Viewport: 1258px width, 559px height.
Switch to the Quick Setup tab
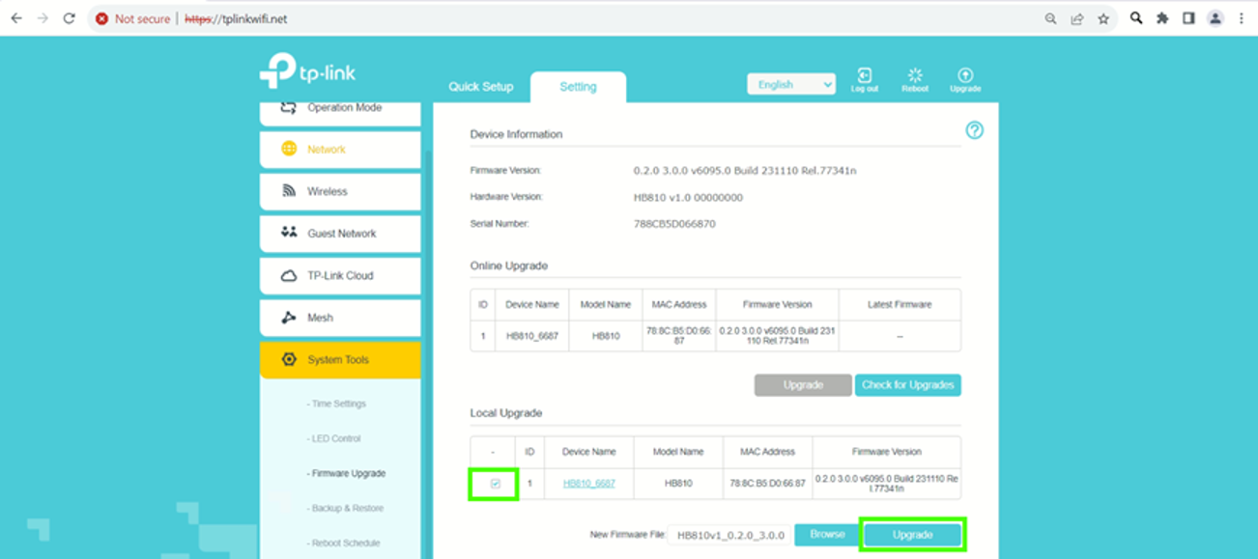point(480,87)
